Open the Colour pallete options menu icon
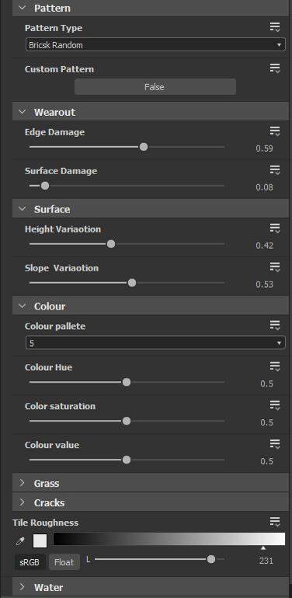 pos(275,326)
